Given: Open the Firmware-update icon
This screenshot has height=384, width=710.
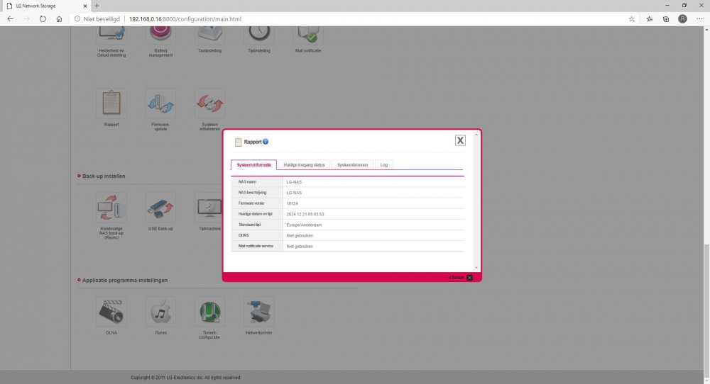Looking at the screenshot, I should tap(160, 103).
